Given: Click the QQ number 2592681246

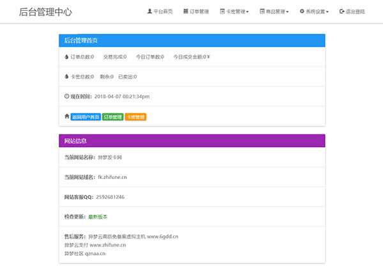Looking at the screenshot, I should click(x=110, y=197).
